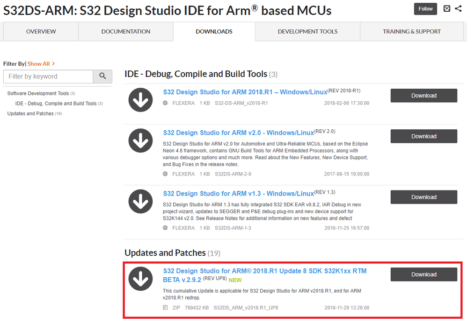Viewport: 467px width, 322px height.
Task: Click download arrow icon for ARM 2018.R1
Action: click(x=140, y=100)
